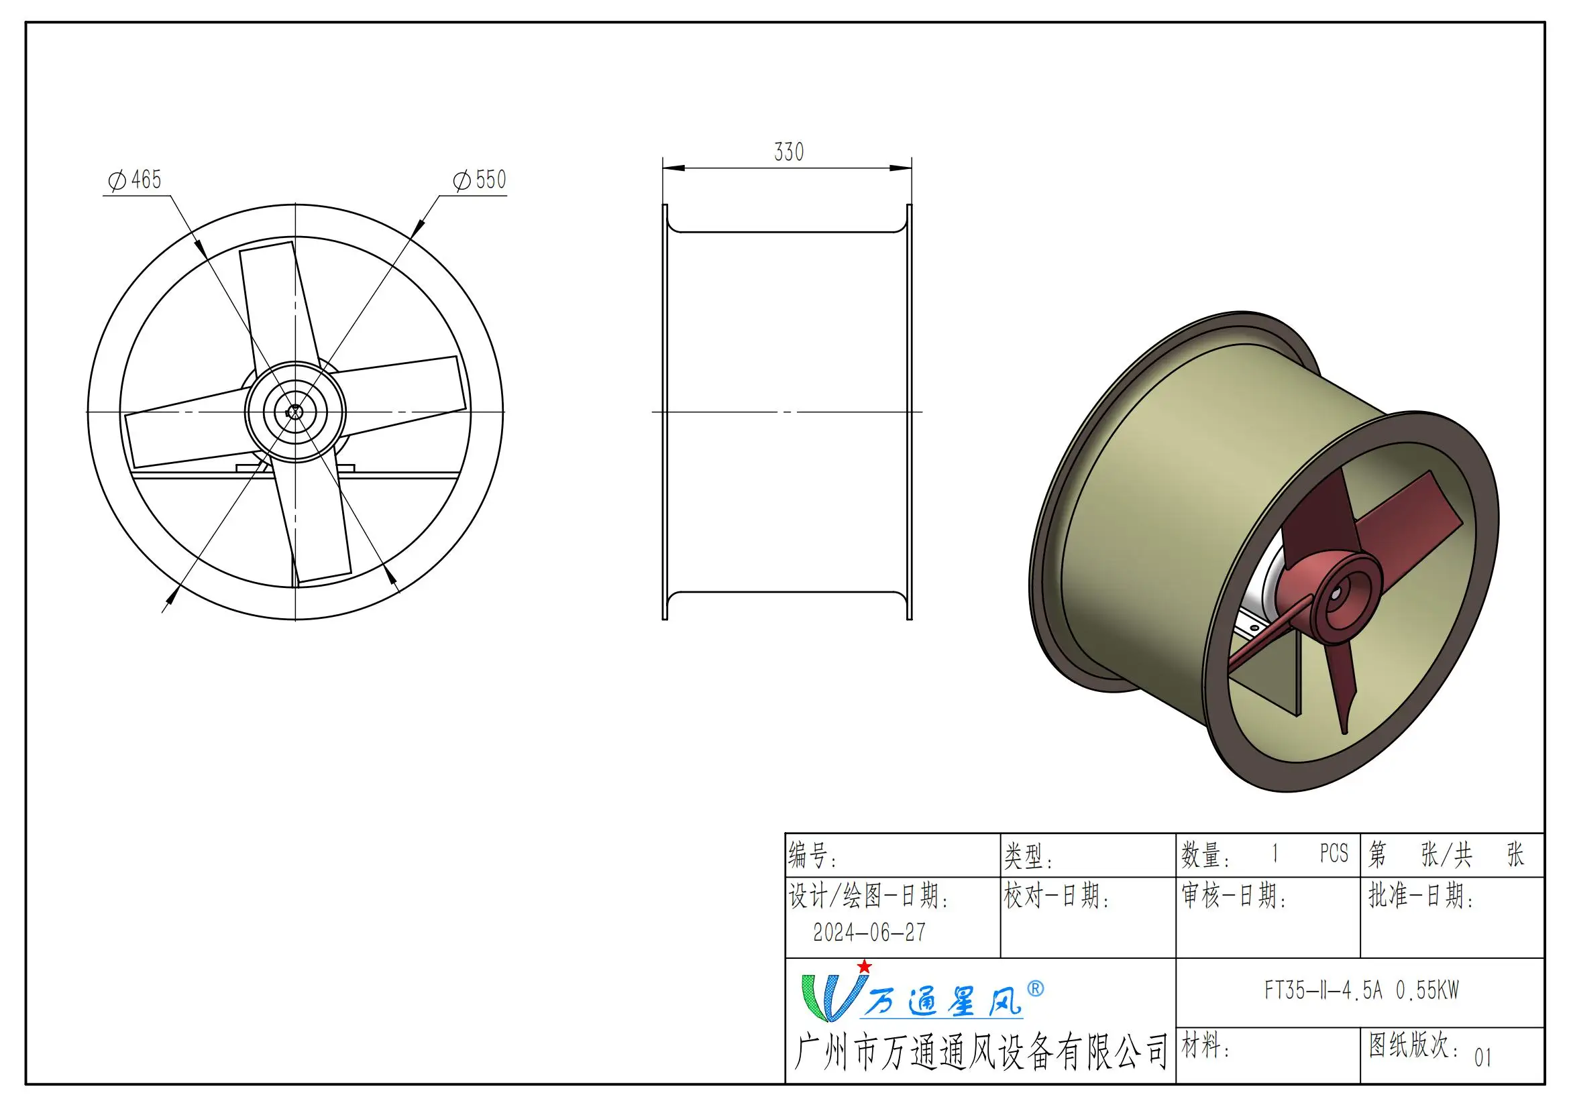Click the revision number 01

1483,1058
